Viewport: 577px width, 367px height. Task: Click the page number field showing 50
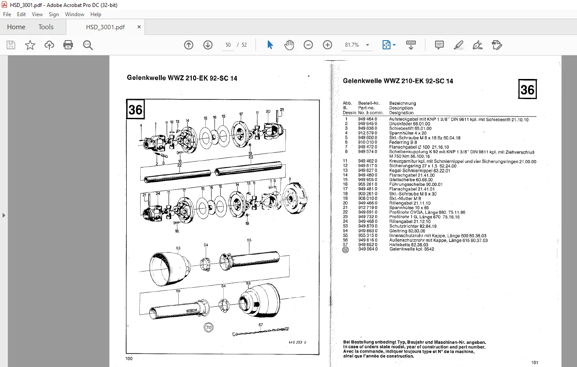click(228, 45)
